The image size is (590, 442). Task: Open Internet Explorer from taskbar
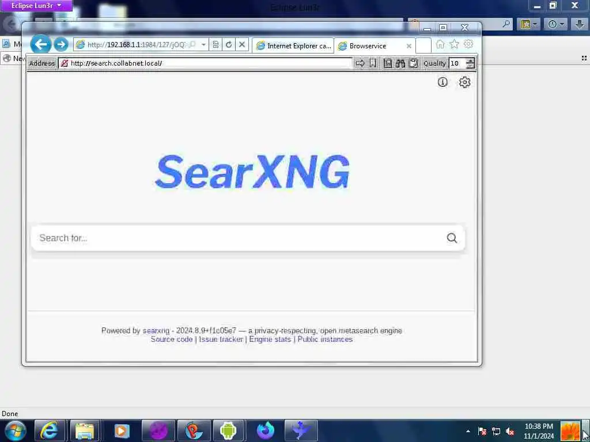click(x=49, y=430)
